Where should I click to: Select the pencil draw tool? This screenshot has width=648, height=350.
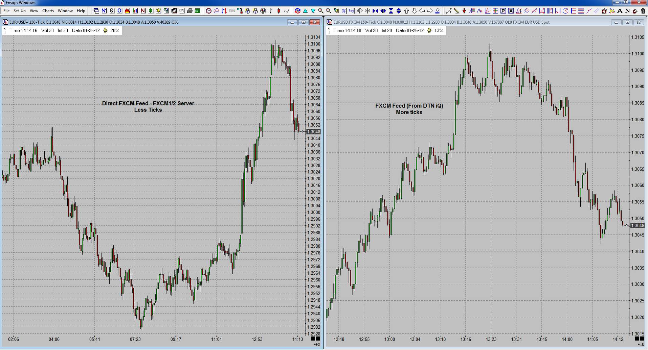click(456, 11)
